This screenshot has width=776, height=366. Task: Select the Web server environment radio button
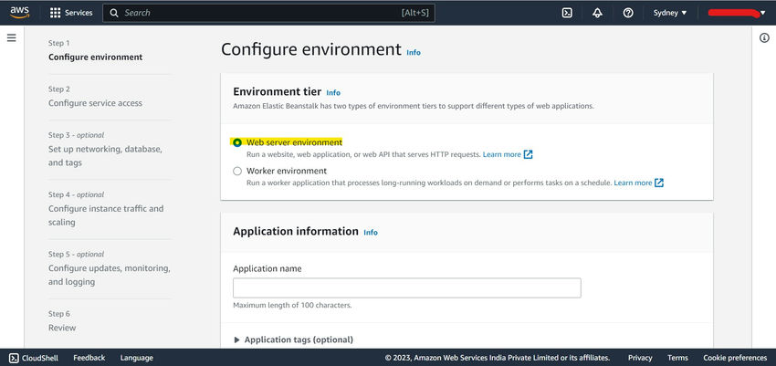coord(238,142)
